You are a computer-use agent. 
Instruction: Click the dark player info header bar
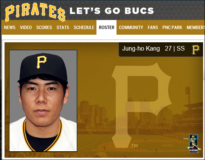point(161,49)
